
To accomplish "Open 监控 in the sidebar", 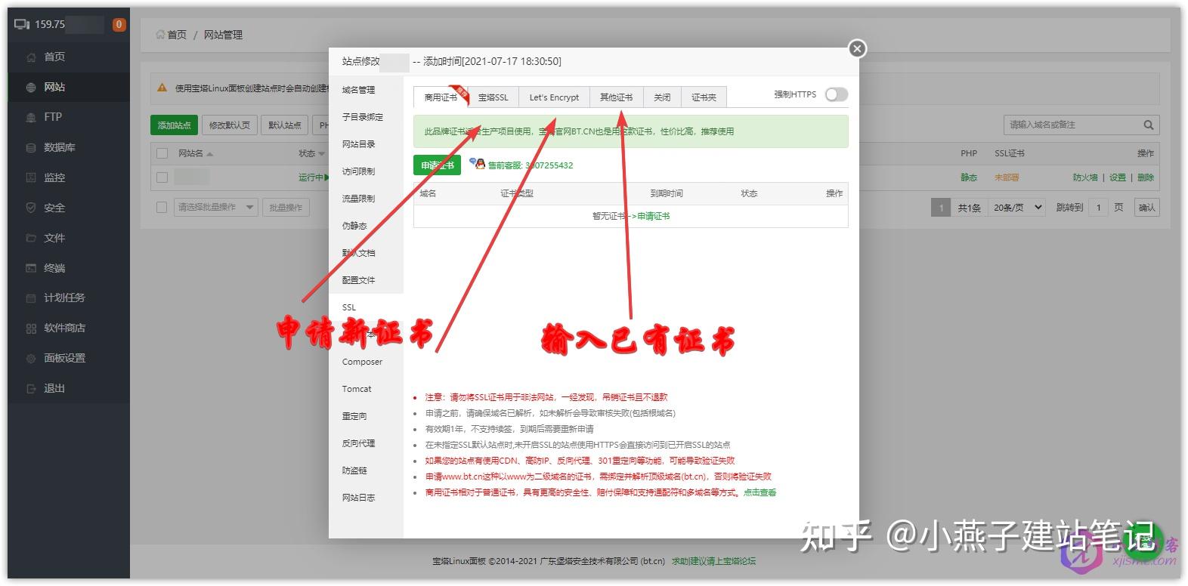I will (x=54, y=177).
